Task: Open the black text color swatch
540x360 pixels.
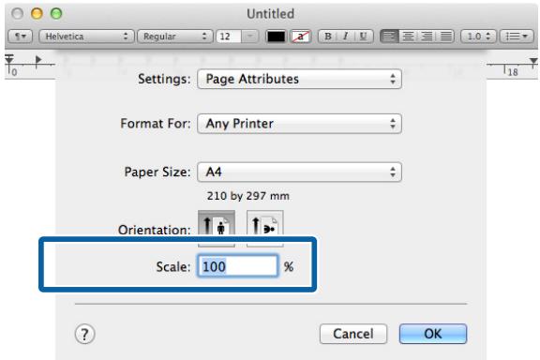Action: point(277,37)
